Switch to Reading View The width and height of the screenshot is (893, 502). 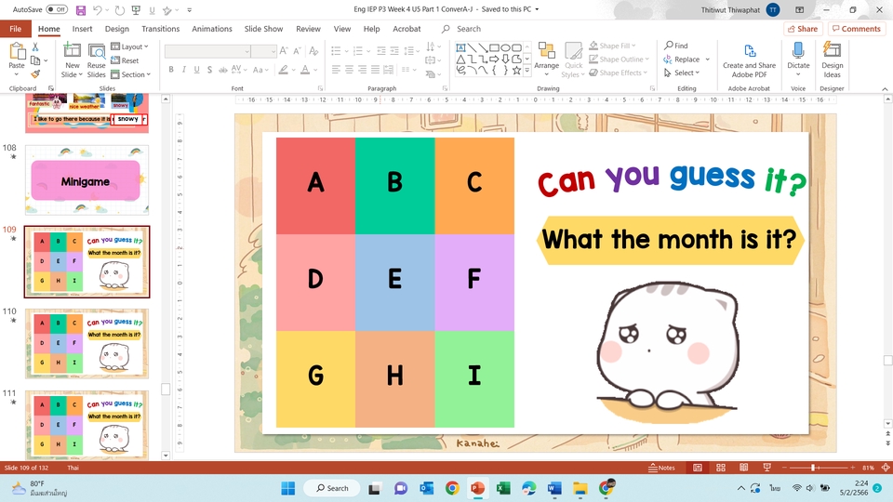tap(744, 468)
